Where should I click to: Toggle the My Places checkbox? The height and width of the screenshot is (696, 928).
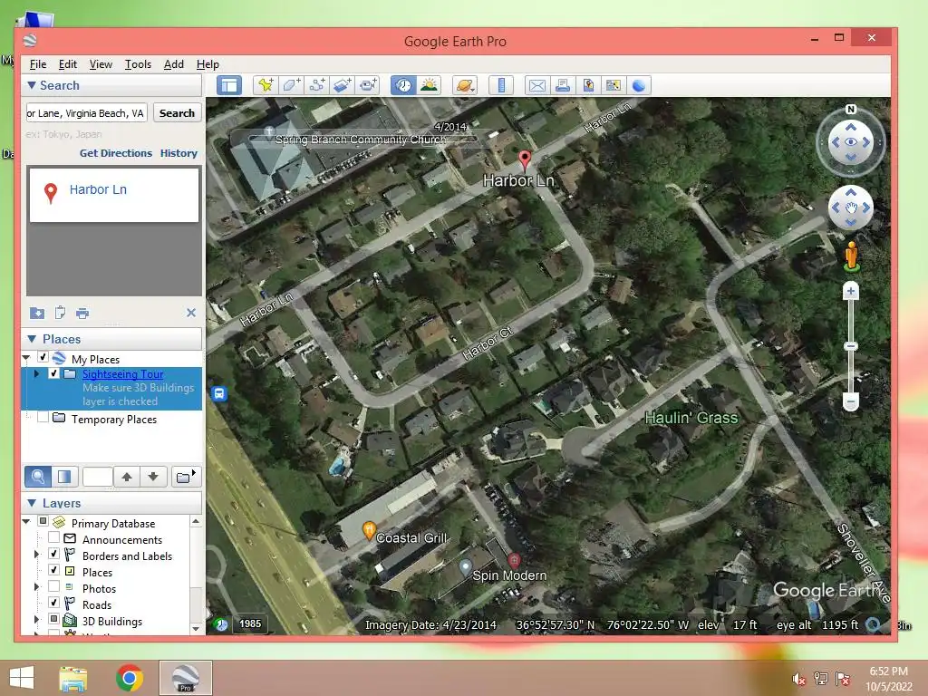[x=43, y=357]
